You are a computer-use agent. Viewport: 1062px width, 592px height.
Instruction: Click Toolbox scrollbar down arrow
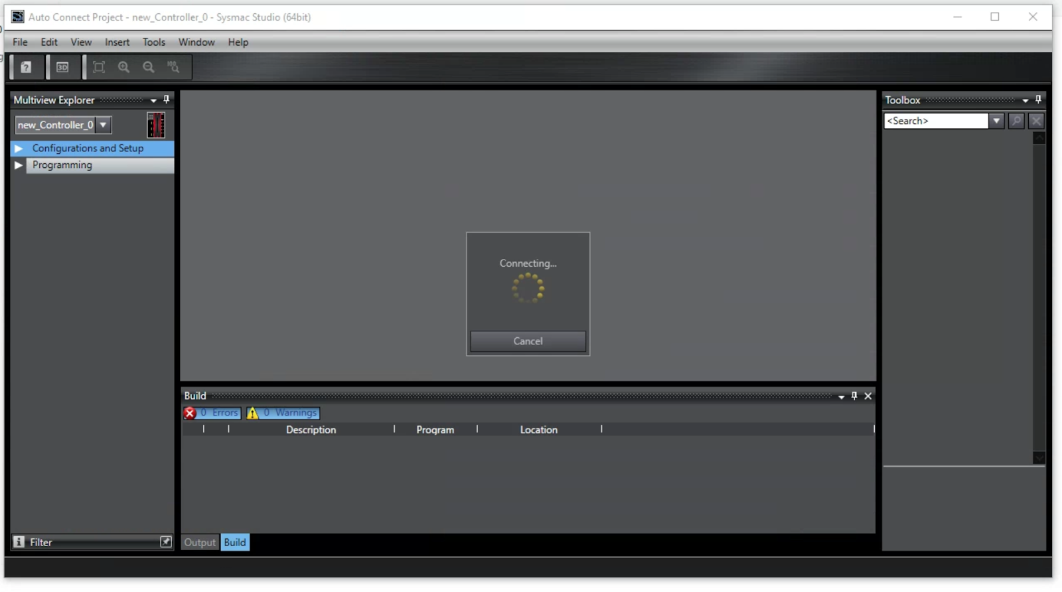pyautogui.click(x=1039, y=458)
